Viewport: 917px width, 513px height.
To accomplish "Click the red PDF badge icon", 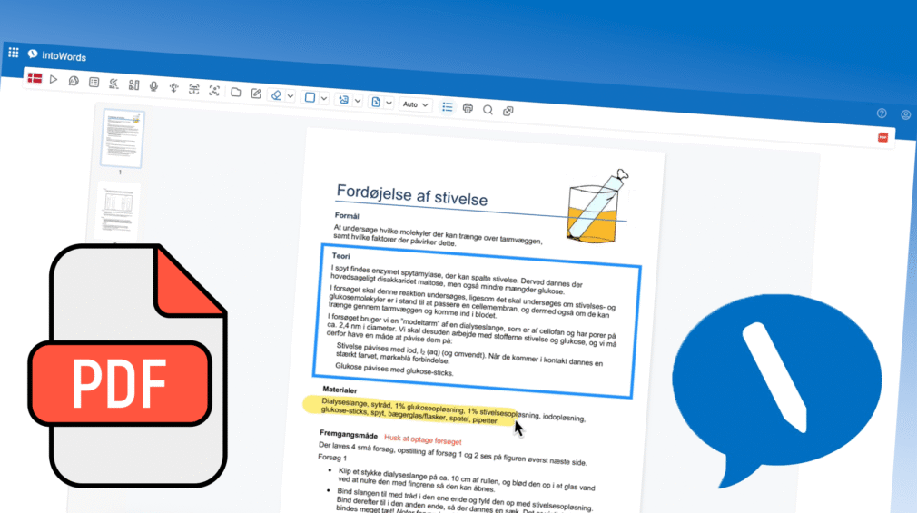I will (882, 137).
